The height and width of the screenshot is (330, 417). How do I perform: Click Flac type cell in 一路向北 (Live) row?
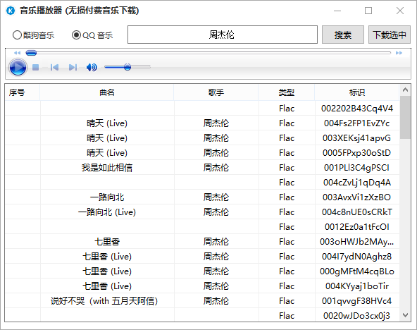pos(287,212)
